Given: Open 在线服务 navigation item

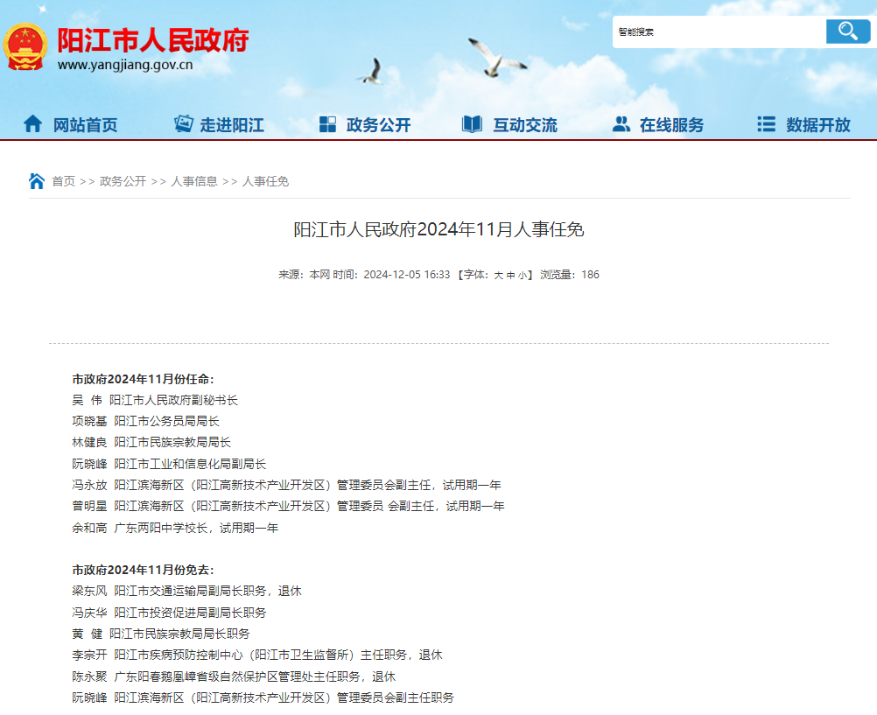Looking at the screenshot, I should (x=671, y=125).
